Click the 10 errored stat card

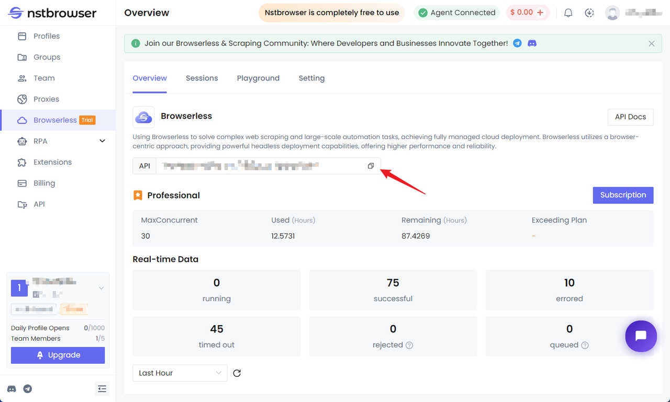(x=569, y=290)
